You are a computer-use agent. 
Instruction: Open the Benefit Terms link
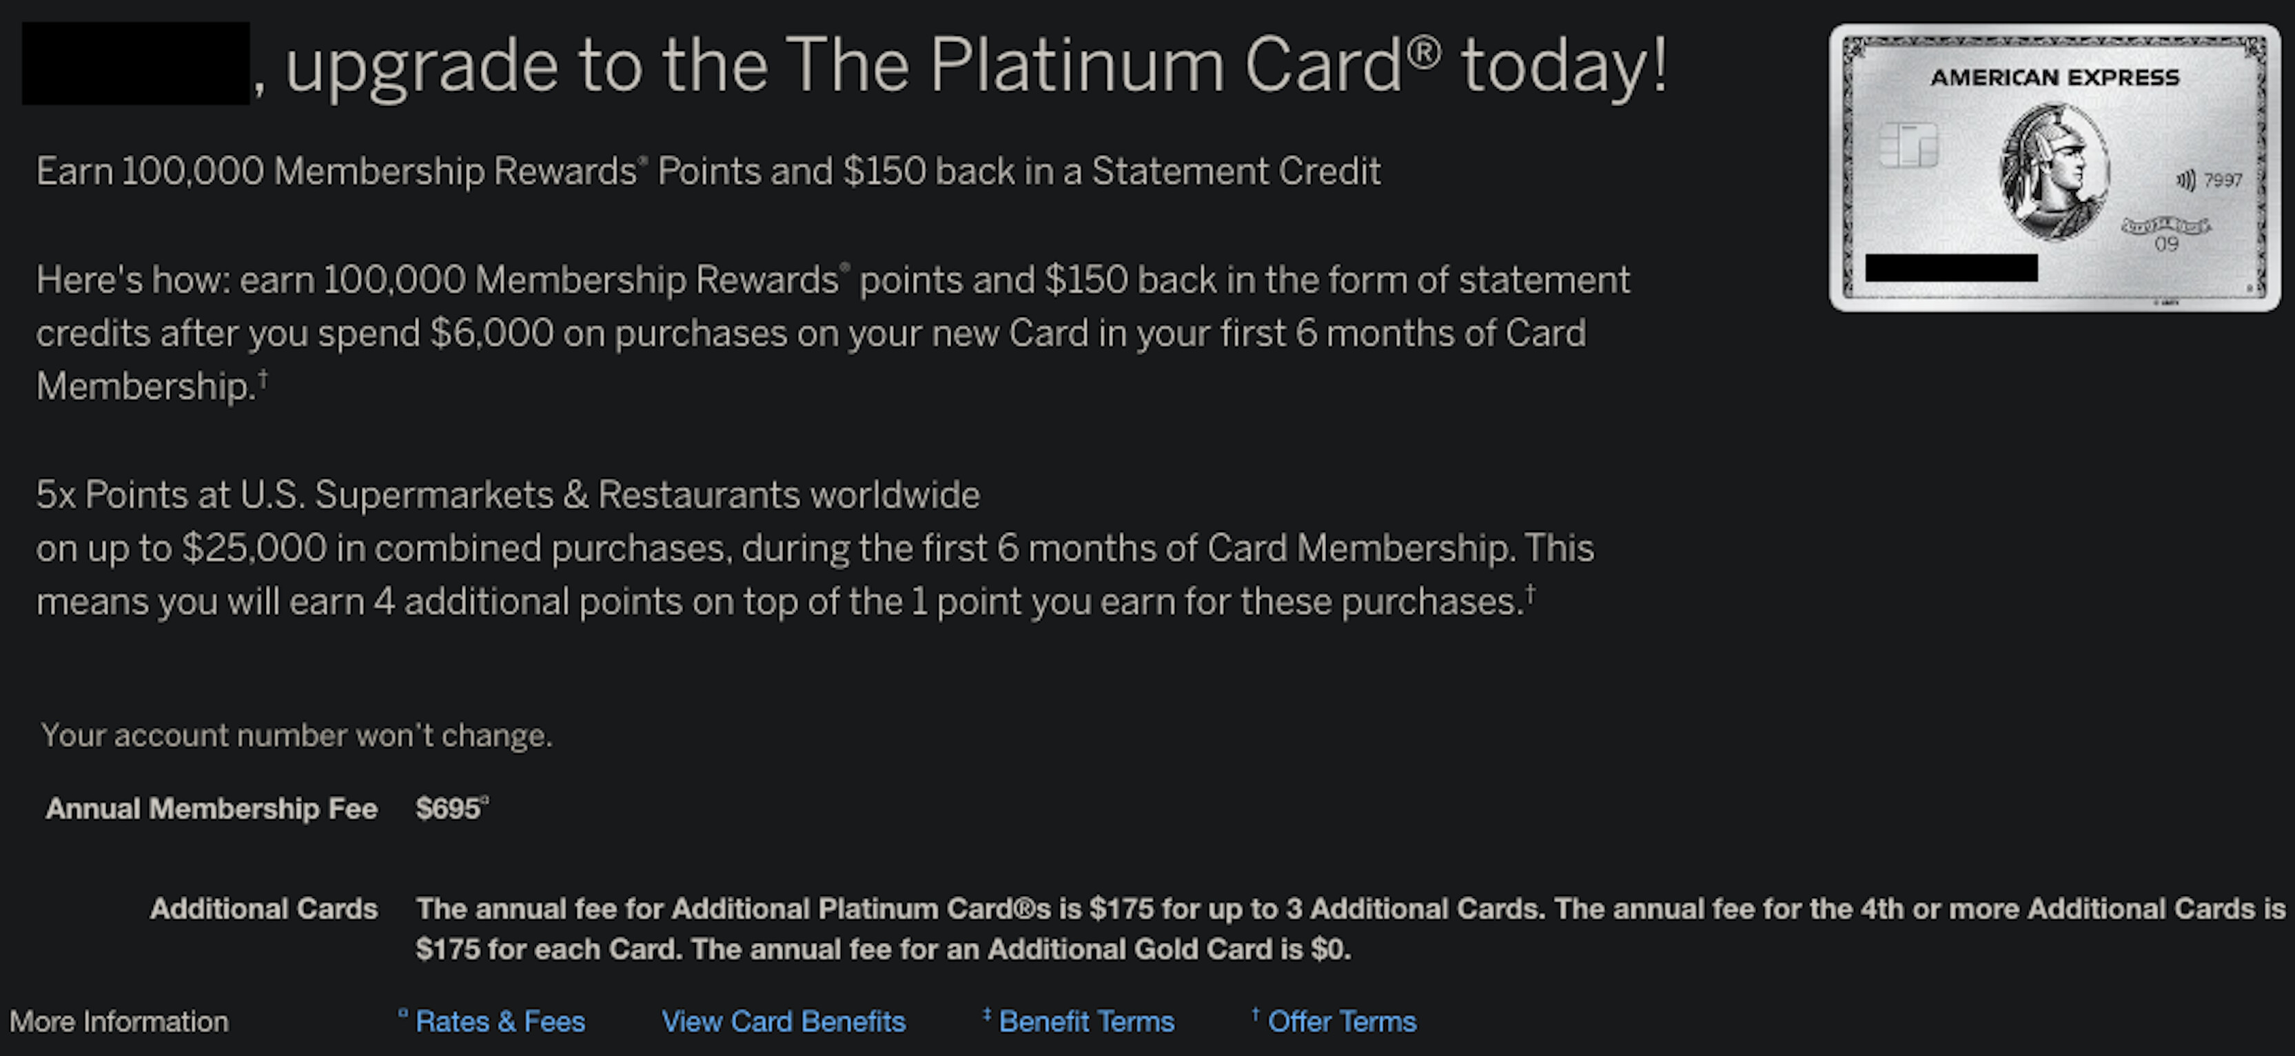pyautogui.click(x=1086, y=1022)
